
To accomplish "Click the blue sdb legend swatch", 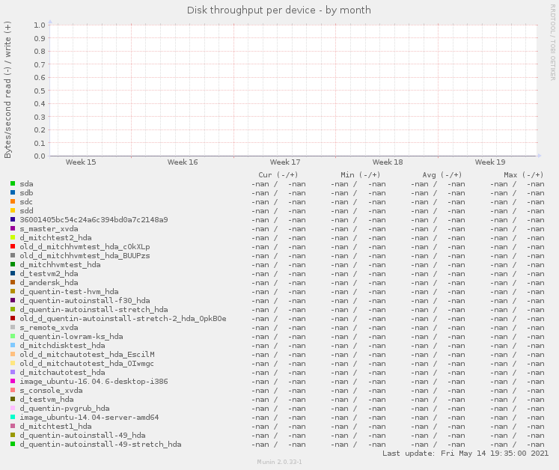I will pos(13,192).
